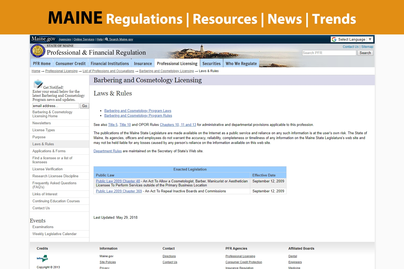This screenshot has width=404, height=269.
Task: Click the Google icon in Select Language
Action: coord(334,39)
